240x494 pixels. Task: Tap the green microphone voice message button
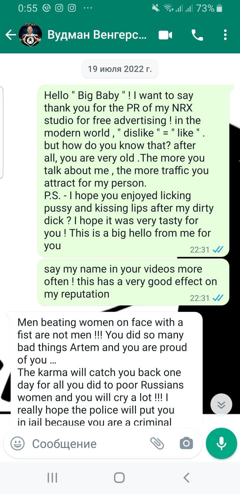point(221,444)
